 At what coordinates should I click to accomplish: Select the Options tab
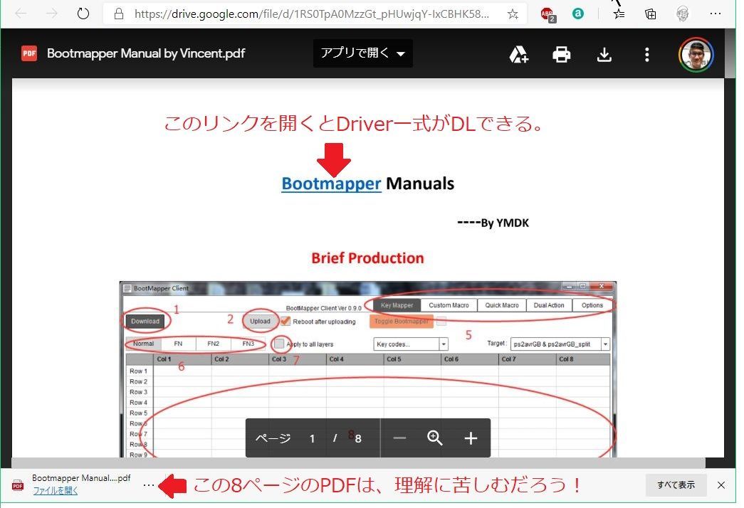(592, 305)
